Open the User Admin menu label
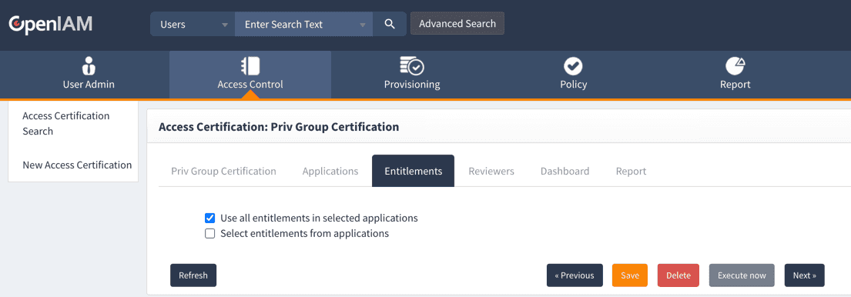 [89, 85]
